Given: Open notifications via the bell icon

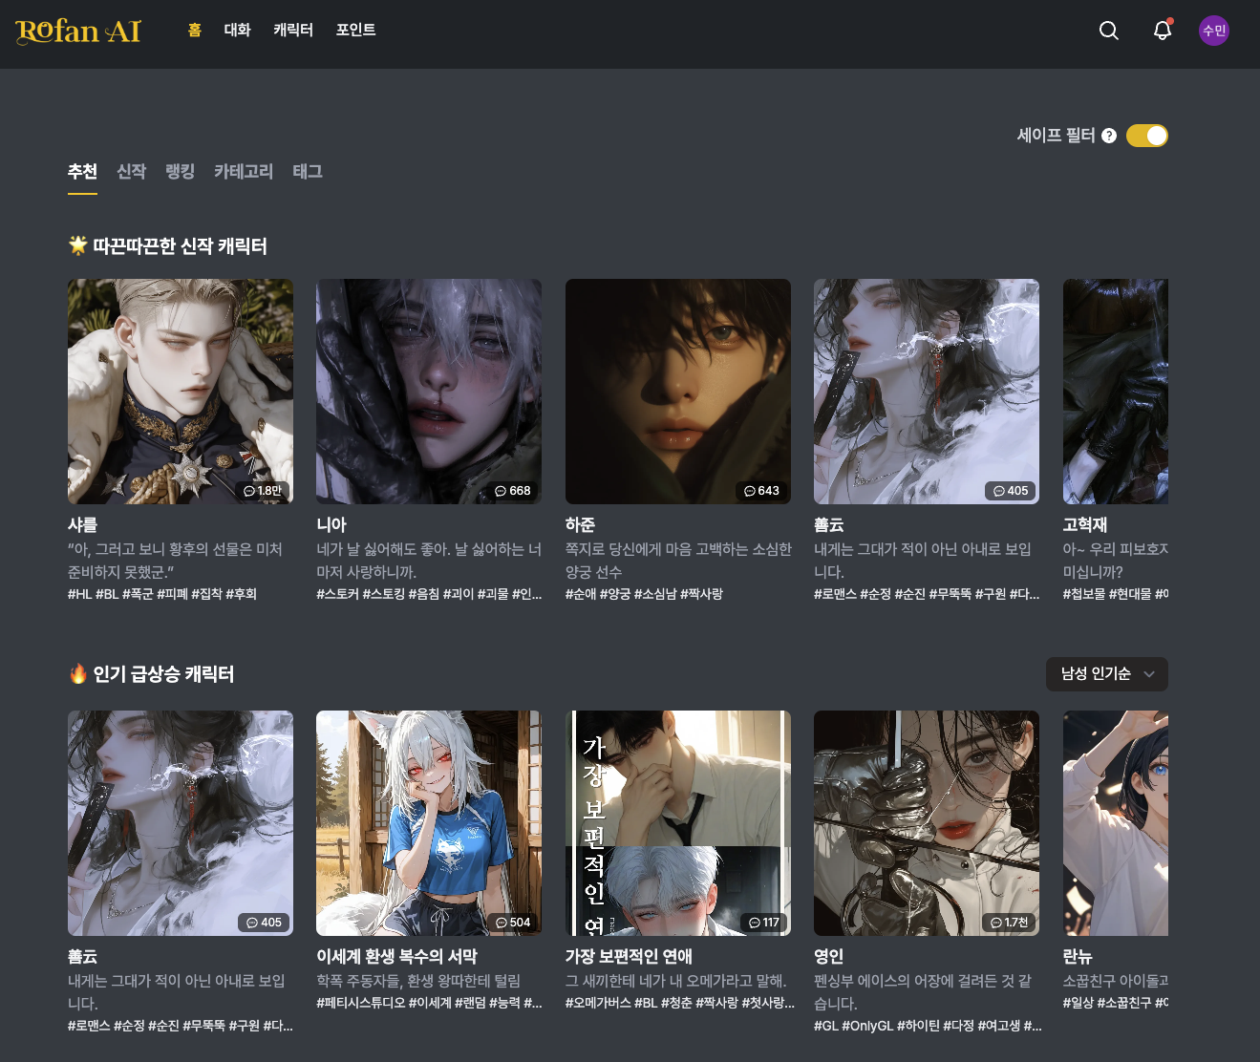Looking at the screenshot, I should point(1162,31).
